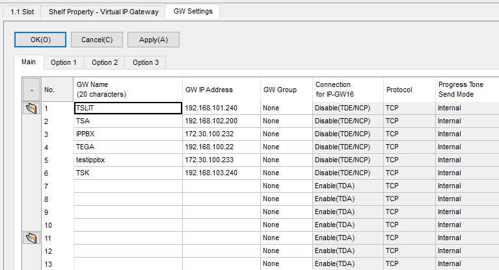Open Connection for IP-GW16 dropdown in row 7
The image size is (499, 270).
[x=348, y=186]
